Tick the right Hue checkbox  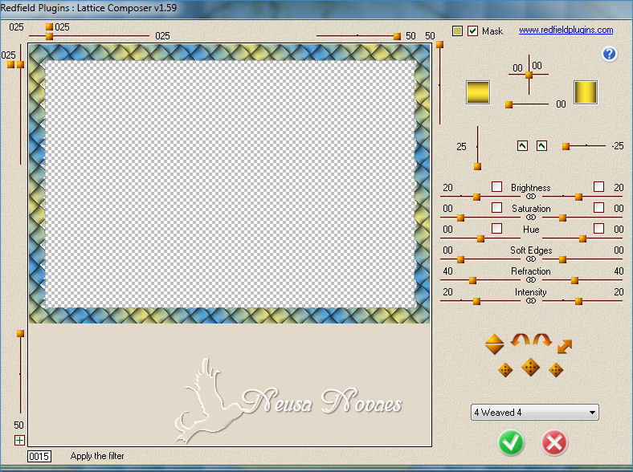click(x=599, y=228)
